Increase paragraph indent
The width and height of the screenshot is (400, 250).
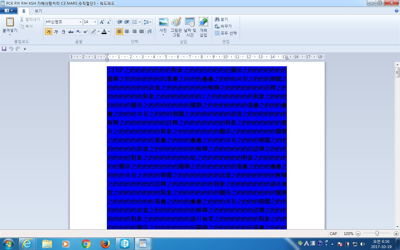(x=127, y=22)
